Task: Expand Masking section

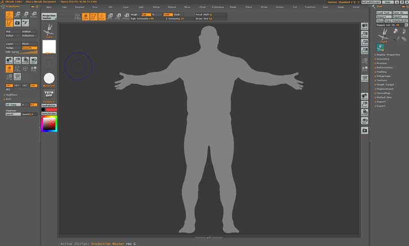Action: [381, 72]
